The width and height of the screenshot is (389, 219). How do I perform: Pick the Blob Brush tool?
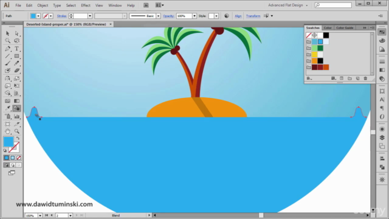[x=7, y=71]
